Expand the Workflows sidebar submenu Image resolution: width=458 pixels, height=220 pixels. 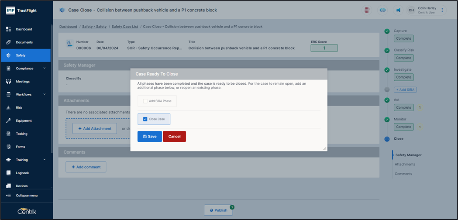coord(45,95)
